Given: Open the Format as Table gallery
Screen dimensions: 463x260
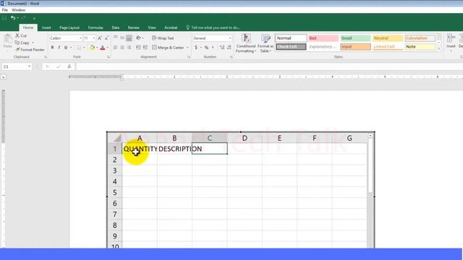Looking at the screenshot, I should pos(266,43).
